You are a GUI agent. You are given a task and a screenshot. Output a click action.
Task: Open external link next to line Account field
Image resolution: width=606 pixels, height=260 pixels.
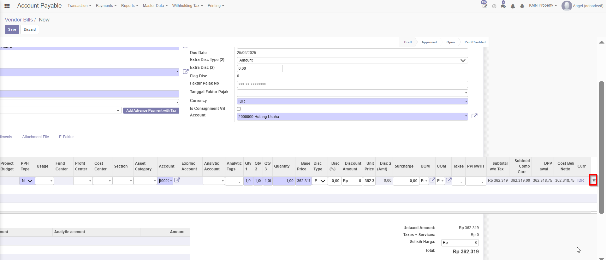pyautogui.click(x=177, y=180)
